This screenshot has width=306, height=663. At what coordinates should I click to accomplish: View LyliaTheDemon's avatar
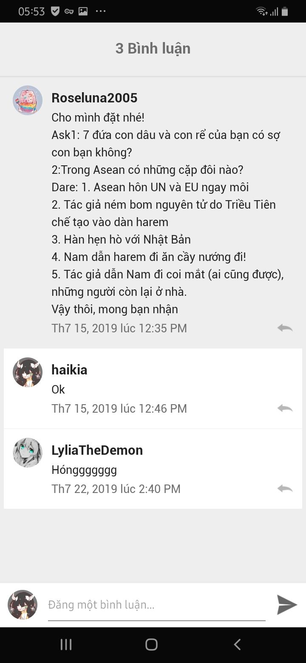point(28,452)
